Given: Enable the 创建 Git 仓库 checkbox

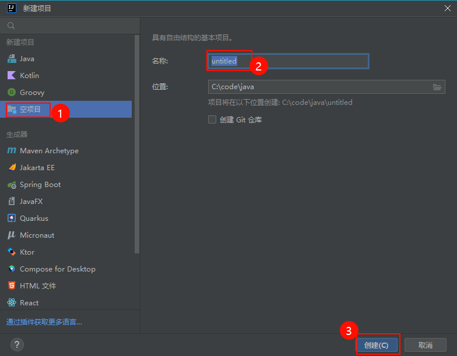Looking at the screenshot, I should 212,119.
